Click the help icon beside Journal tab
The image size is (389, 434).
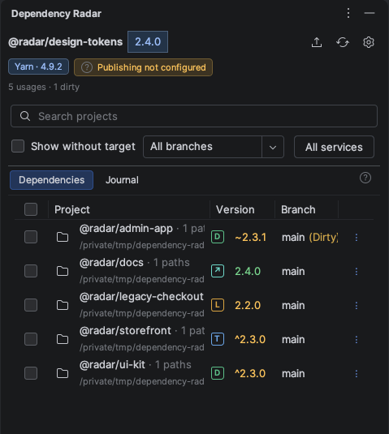point(365,178)
